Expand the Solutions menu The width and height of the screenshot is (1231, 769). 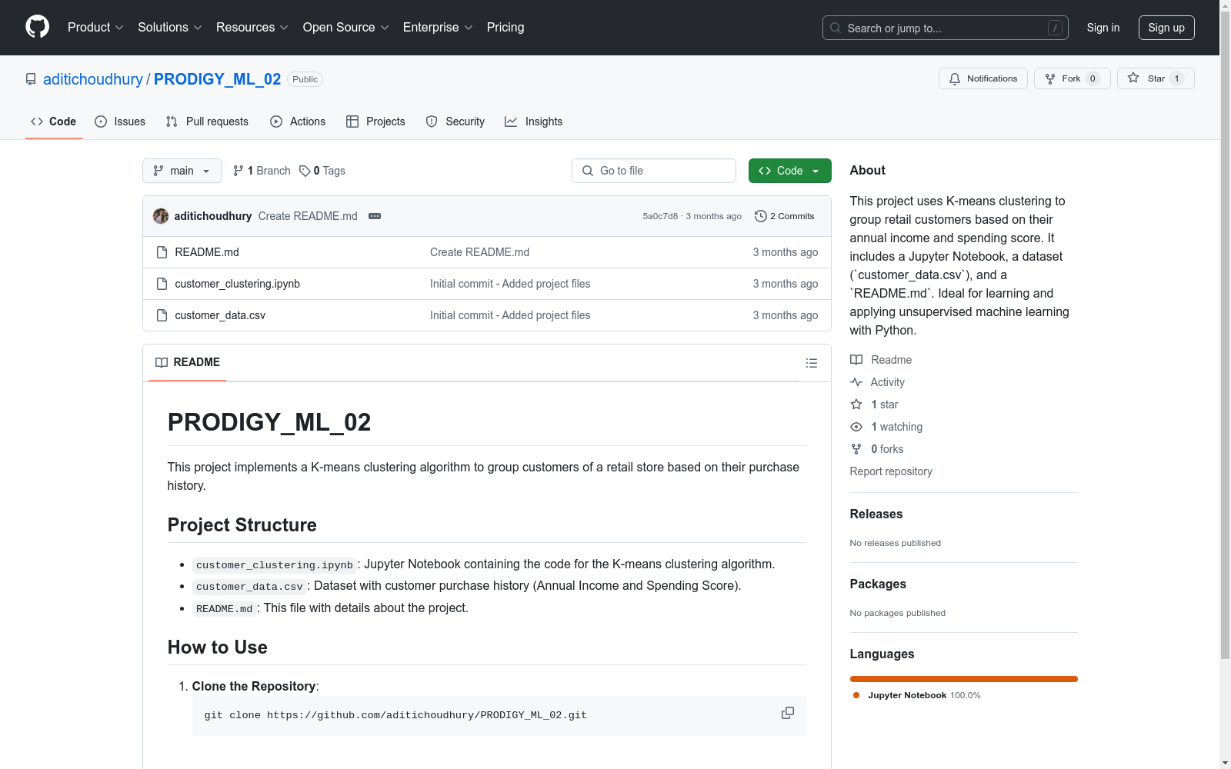pos(169,27)
